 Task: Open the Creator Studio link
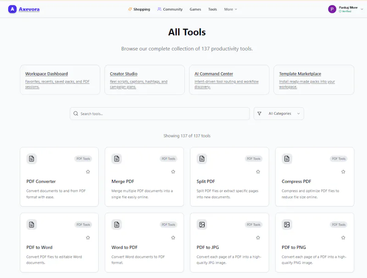pyautogui.click(x=123, y=74)
